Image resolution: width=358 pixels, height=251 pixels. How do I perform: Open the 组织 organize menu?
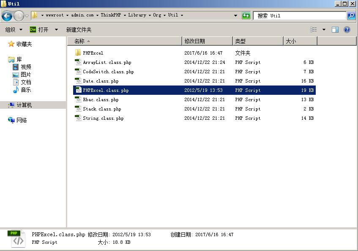tap(14, 30)
